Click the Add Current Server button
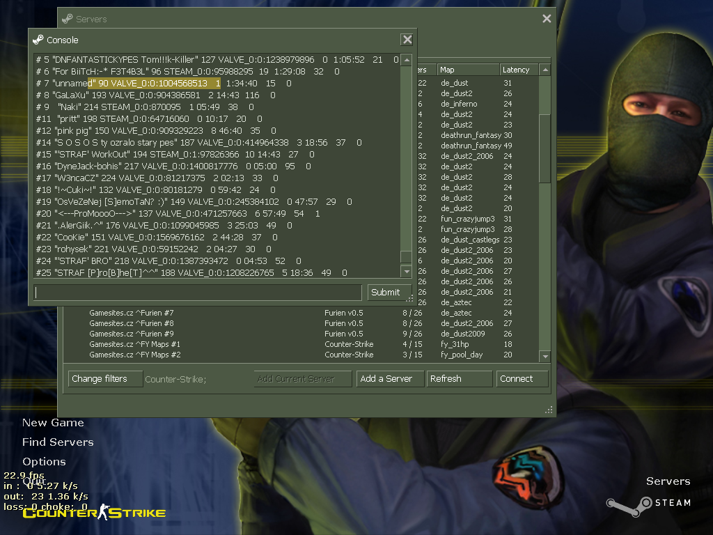Viewport: 713px width, 535px height. 302,378
